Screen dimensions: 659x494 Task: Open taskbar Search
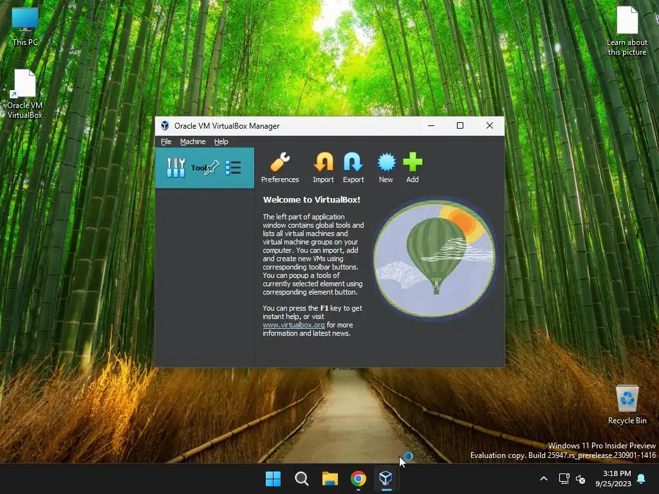(x=301, y=479)
